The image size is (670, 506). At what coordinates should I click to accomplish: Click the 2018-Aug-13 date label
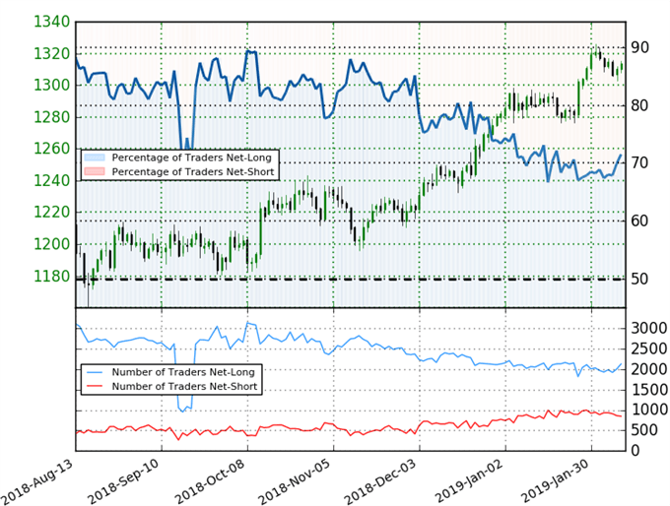[36, 482]
